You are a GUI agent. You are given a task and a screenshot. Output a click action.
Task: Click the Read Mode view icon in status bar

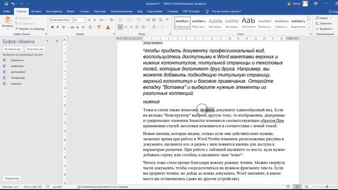[x=288, y=186]
